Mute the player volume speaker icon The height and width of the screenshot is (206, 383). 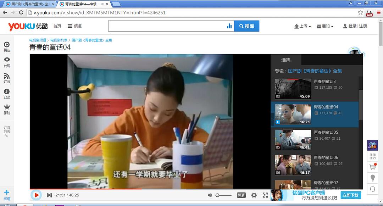[x=210, y=195]
